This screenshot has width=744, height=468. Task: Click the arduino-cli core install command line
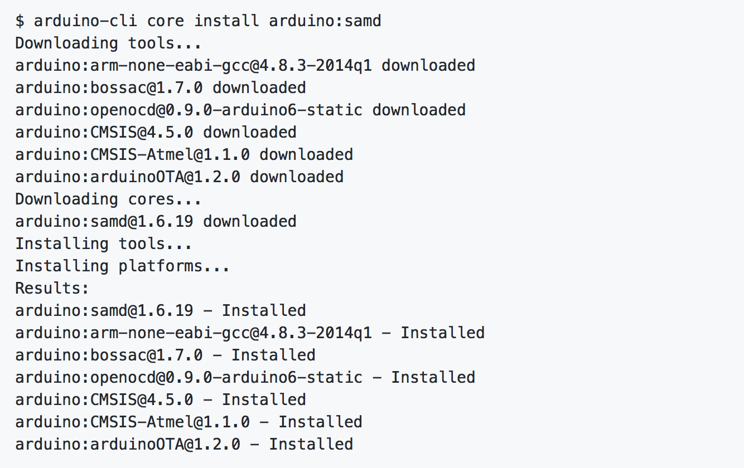click(198, 21)
